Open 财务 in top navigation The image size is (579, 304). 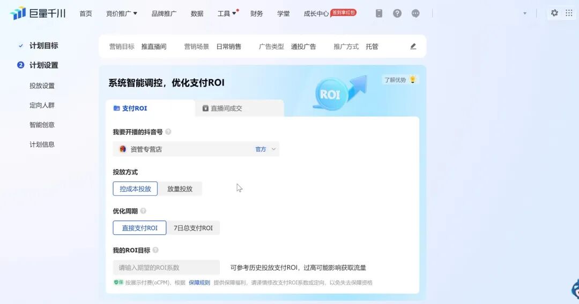click(256, 13)
